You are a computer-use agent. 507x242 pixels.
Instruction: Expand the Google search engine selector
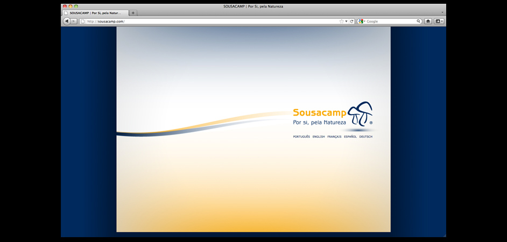[362, 21]
